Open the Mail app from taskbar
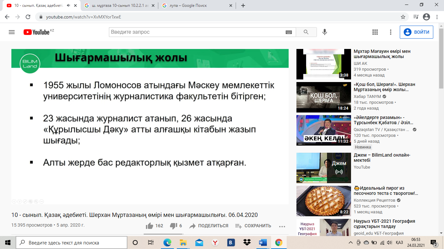 (x=199, y=243)
